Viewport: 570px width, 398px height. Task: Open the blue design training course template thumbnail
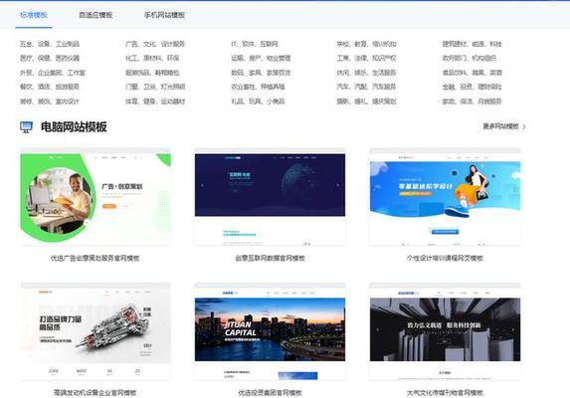coord(445,197)
